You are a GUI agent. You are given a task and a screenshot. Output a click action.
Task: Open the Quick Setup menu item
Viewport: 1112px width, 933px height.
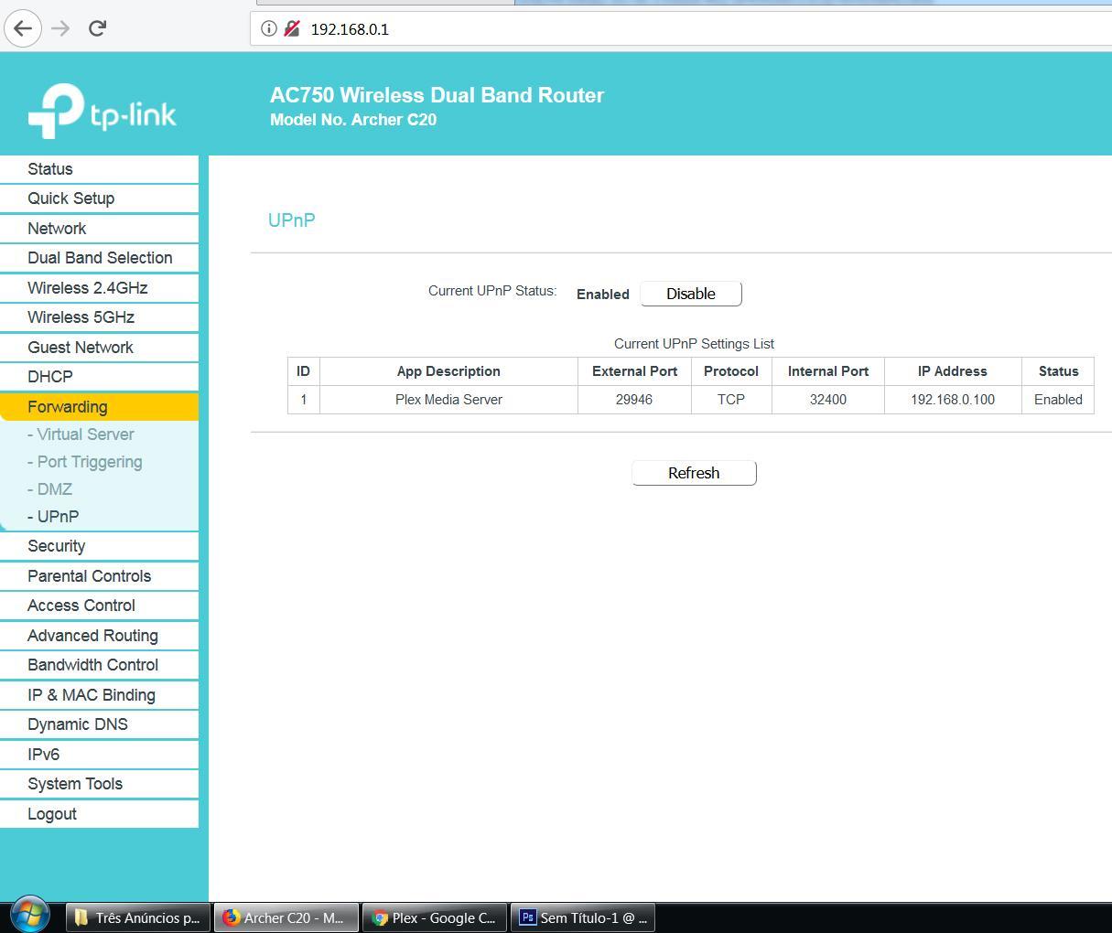(x=99, y=198)
